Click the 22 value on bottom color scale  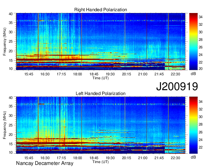pyautogui.click(x=201, y=147)
